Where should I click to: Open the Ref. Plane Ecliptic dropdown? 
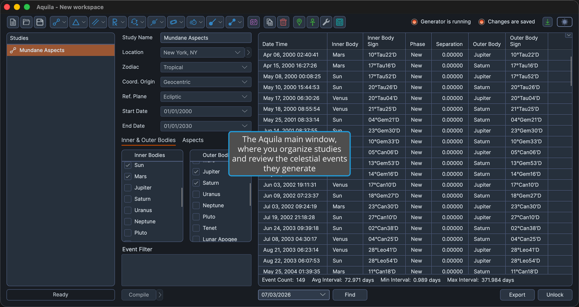coord(206,97)
